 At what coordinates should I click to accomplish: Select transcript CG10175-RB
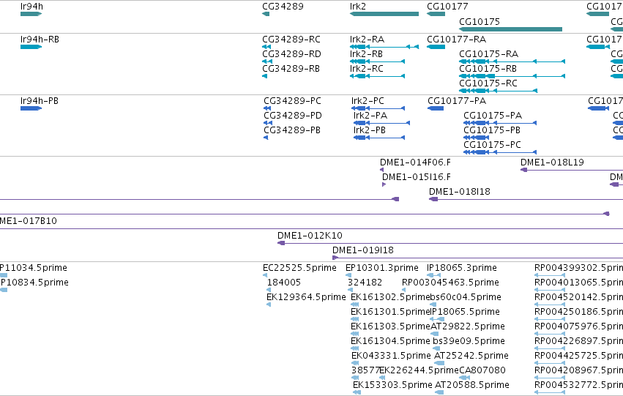[512, 76]
